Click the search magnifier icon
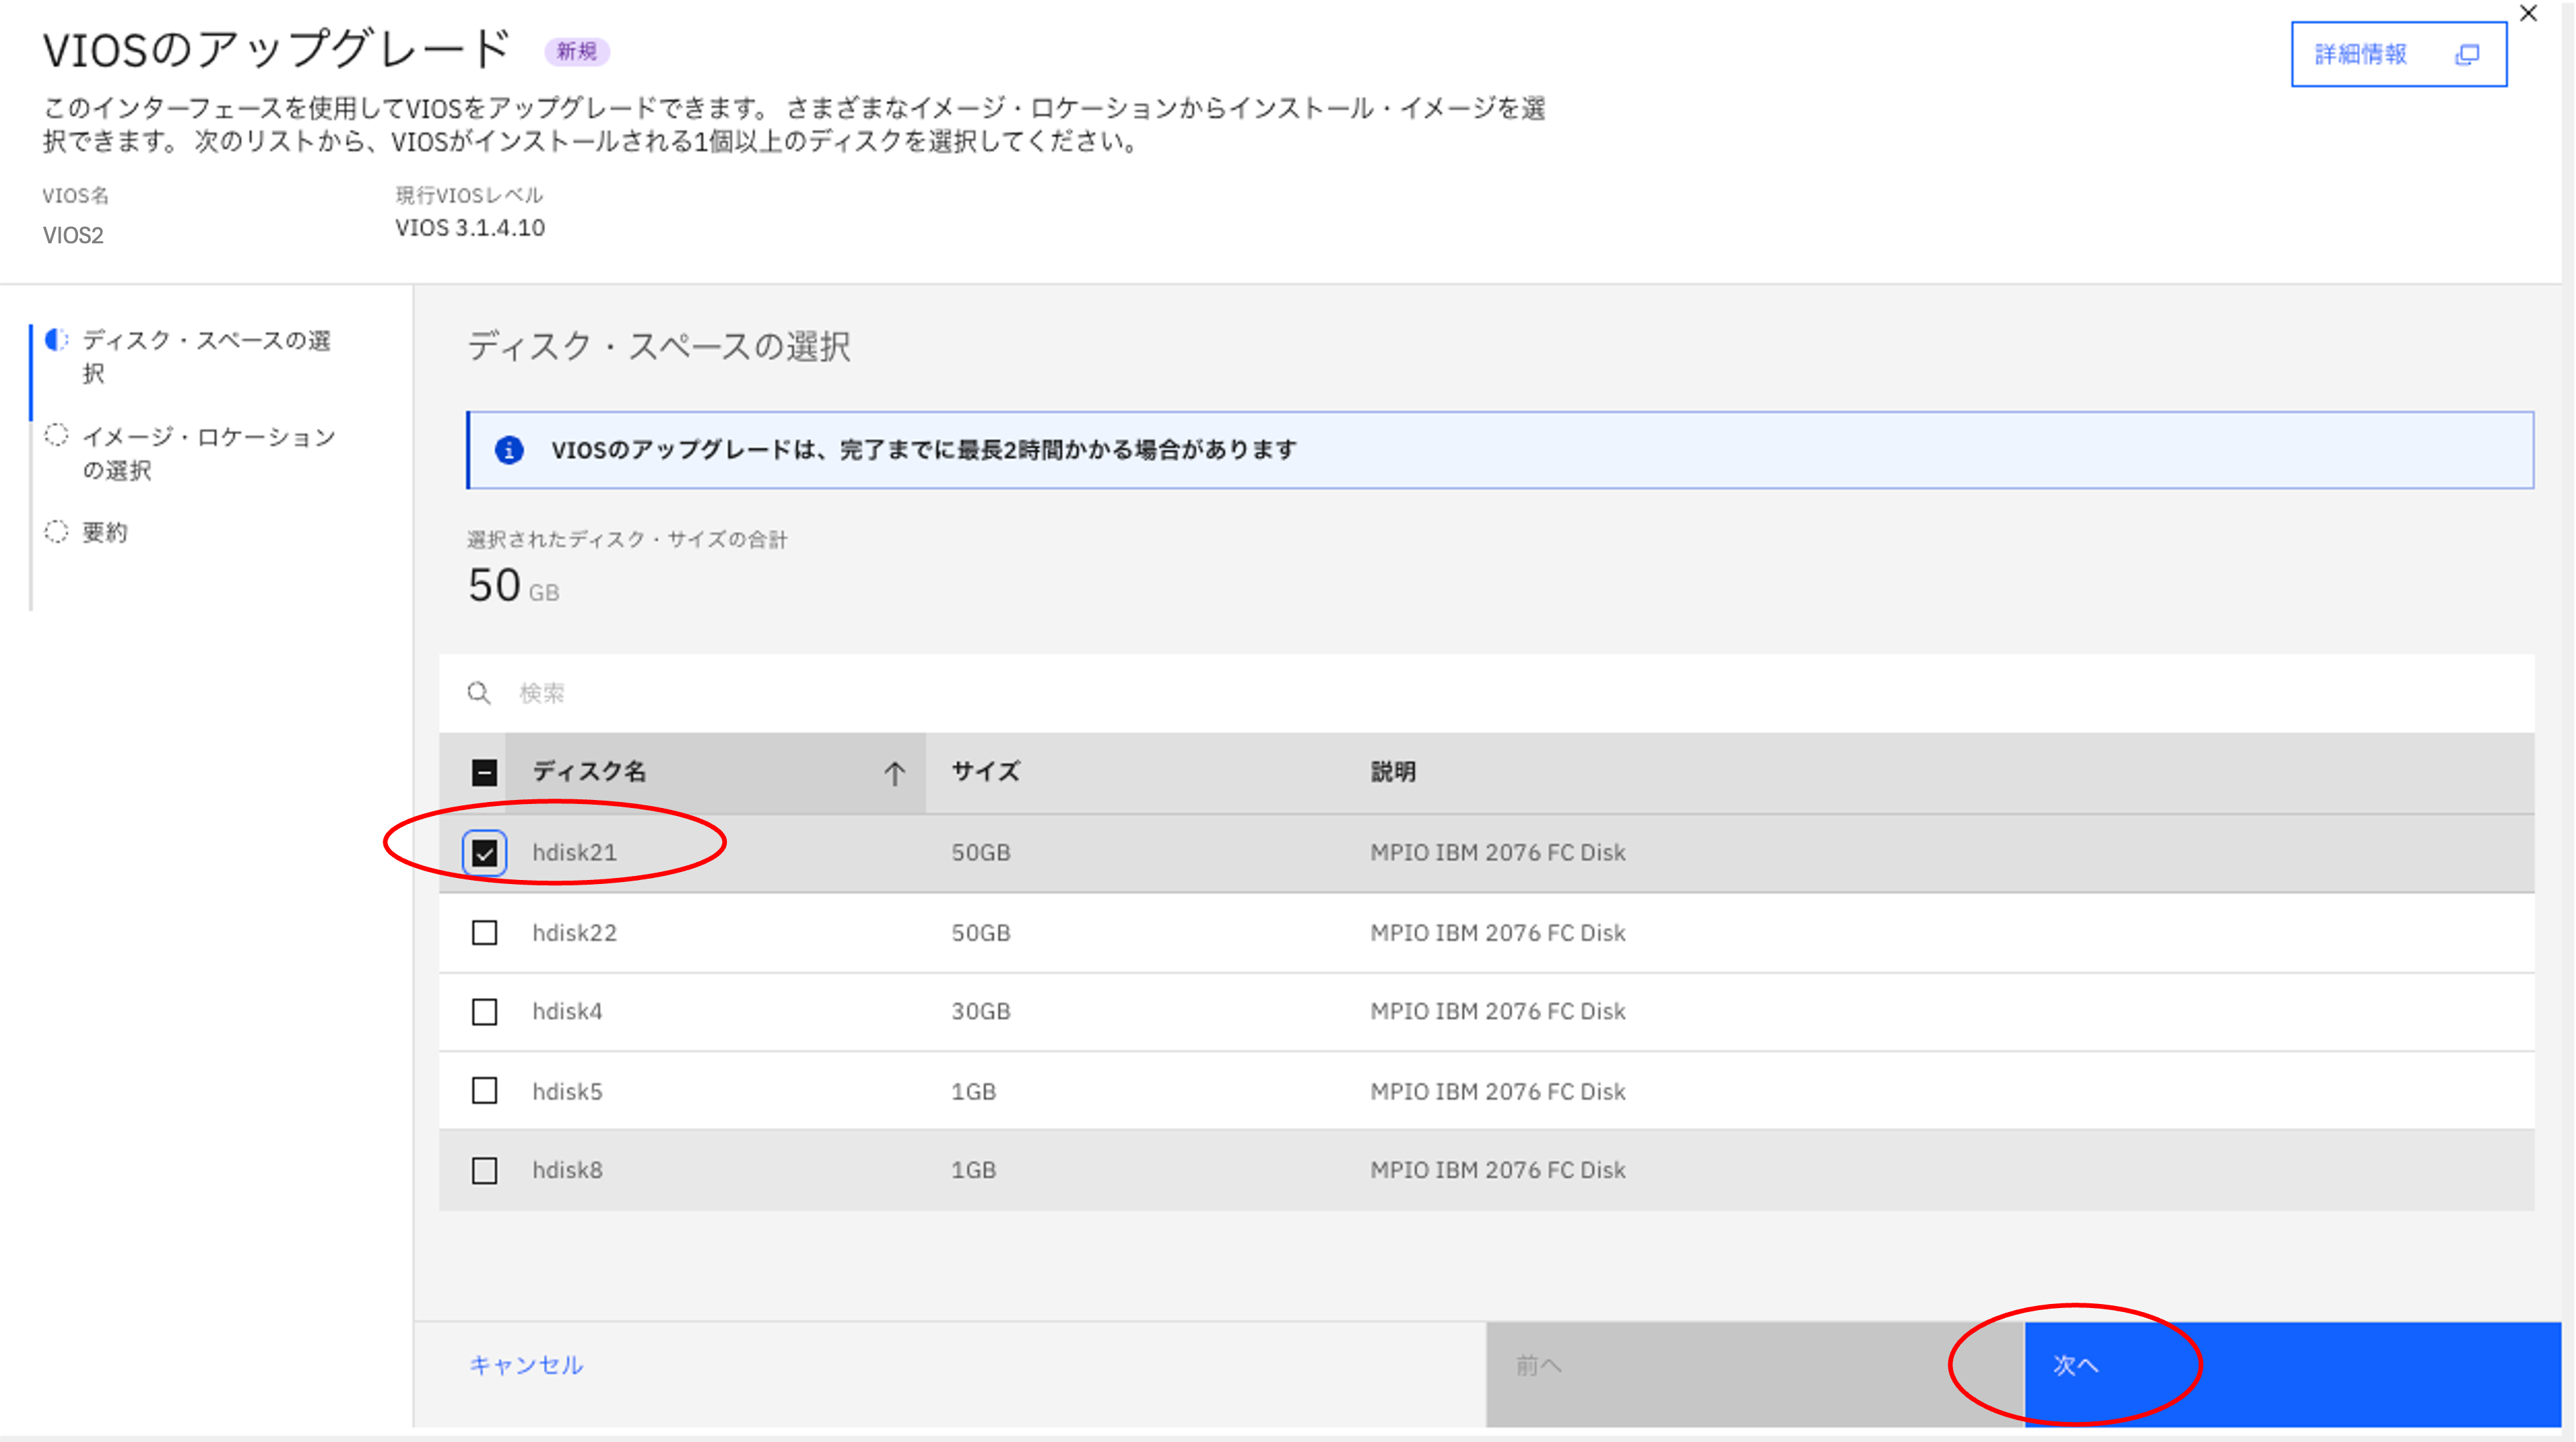Image resolution: width=2576 pixels, height=1442 pixels. point(479,693)
